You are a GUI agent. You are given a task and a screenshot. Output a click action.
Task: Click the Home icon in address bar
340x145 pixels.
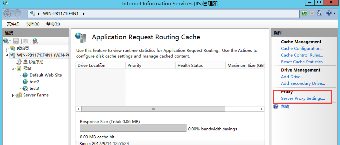pyautogui.click(x=320, y=13)
